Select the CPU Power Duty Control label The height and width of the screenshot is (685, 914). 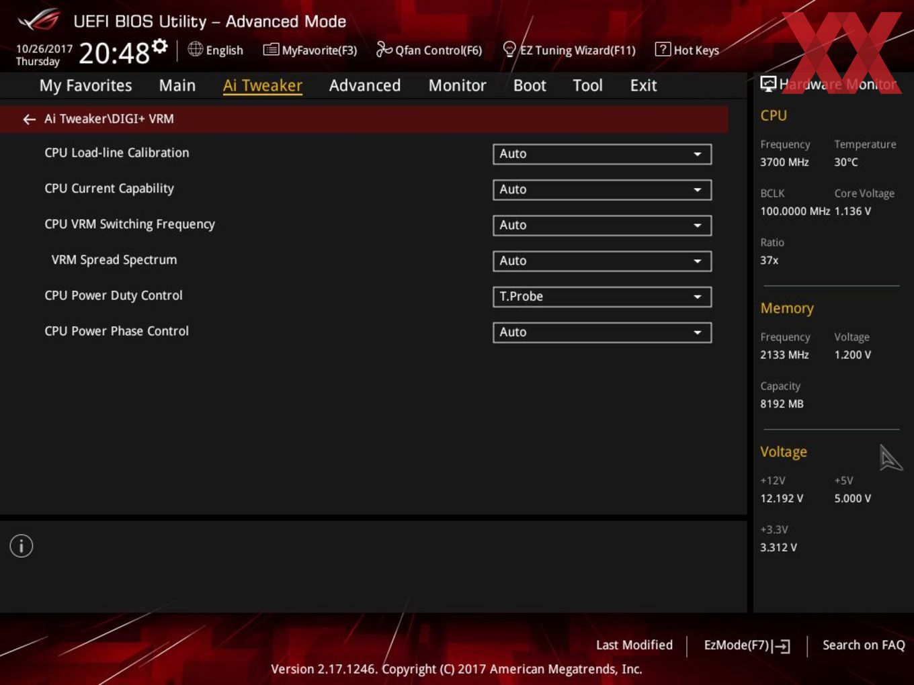coord(114,295)
